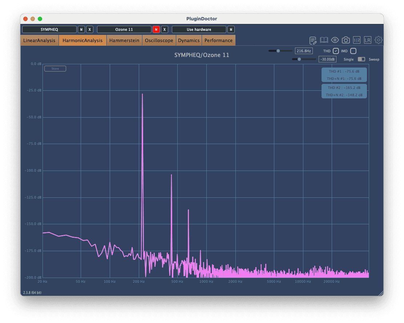404x323 pixels.
Task: Enable the IMD checkbox
Action: pyautogui.click(x=353, y=51)
